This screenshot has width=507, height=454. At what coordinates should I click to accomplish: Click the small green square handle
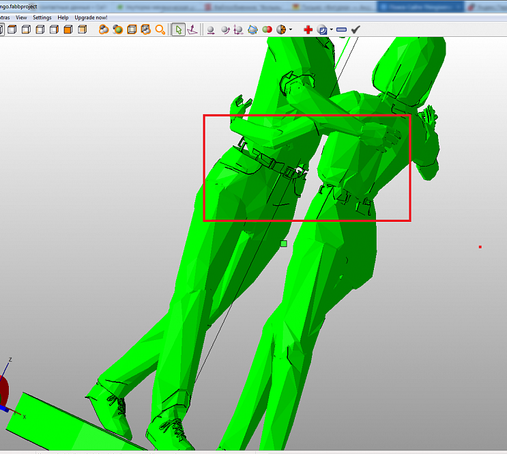284,244
